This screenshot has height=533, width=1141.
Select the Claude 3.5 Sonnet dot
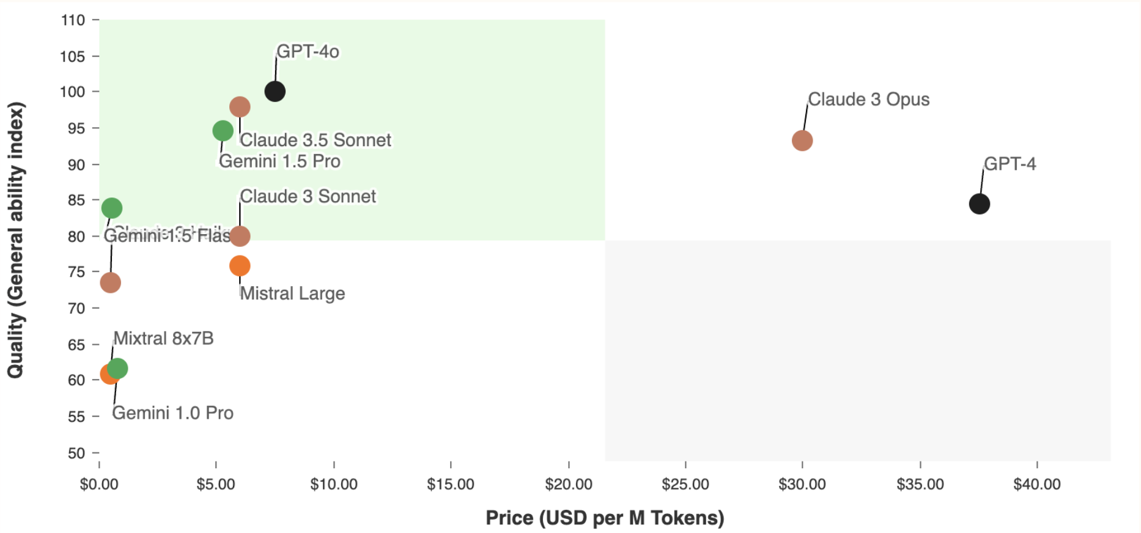(240, 107)
